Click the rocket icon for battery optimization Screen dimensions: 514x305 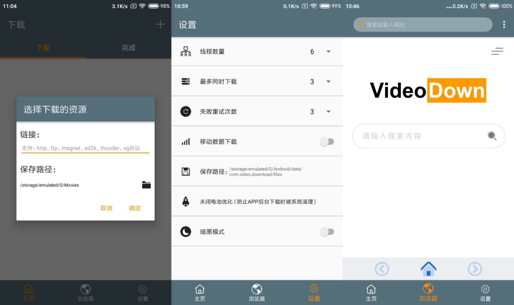tap(186, 201)
